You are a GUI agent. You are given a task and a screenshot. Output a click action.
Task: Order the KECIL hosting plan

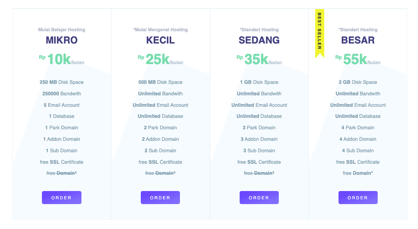(x=160, y=197)
